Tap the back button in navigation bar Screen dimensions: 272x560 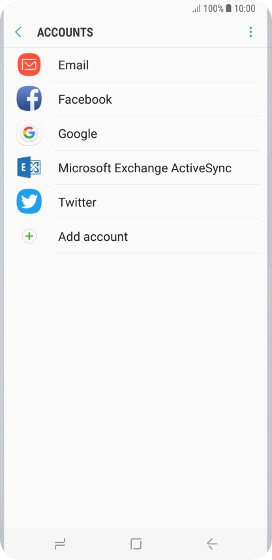coord(212,544)
